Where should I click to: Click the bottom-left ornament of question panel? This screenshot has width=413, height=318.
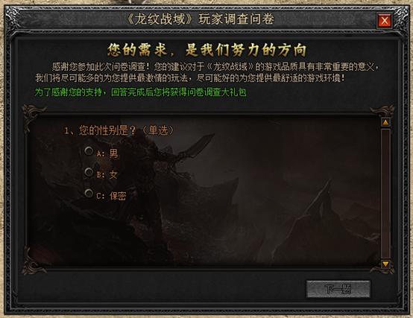(x=33, y=261)
